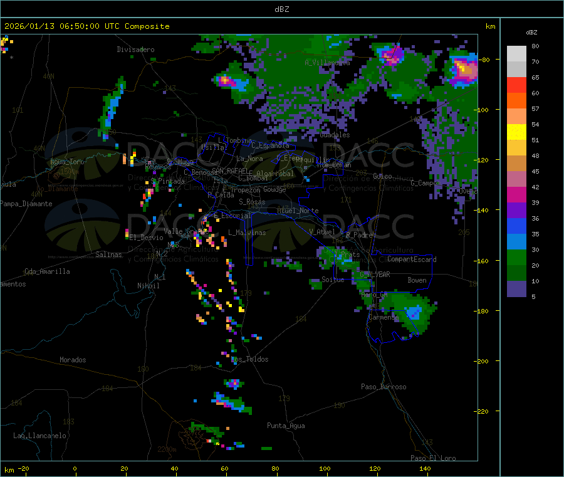Select the Prats location label
The image size is (564, 477).
coord(350,254)
